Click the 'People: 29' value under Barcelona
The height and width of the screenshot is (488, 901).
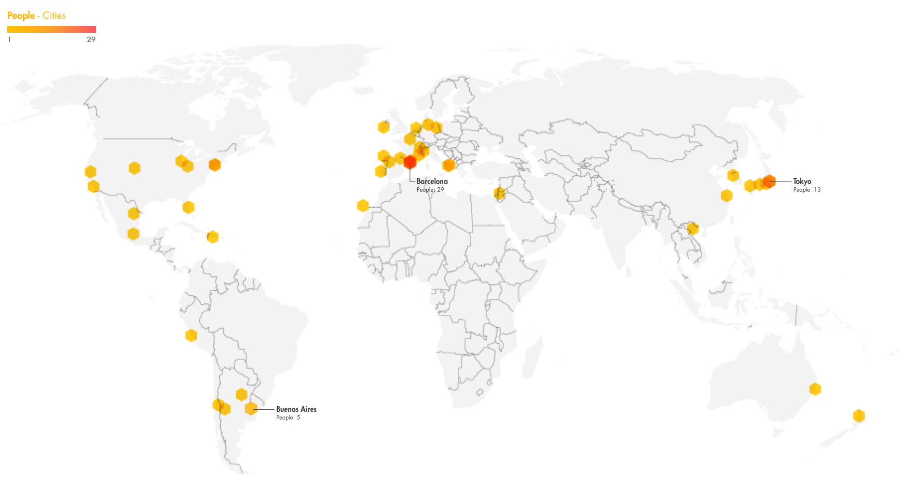click(430, 190)
